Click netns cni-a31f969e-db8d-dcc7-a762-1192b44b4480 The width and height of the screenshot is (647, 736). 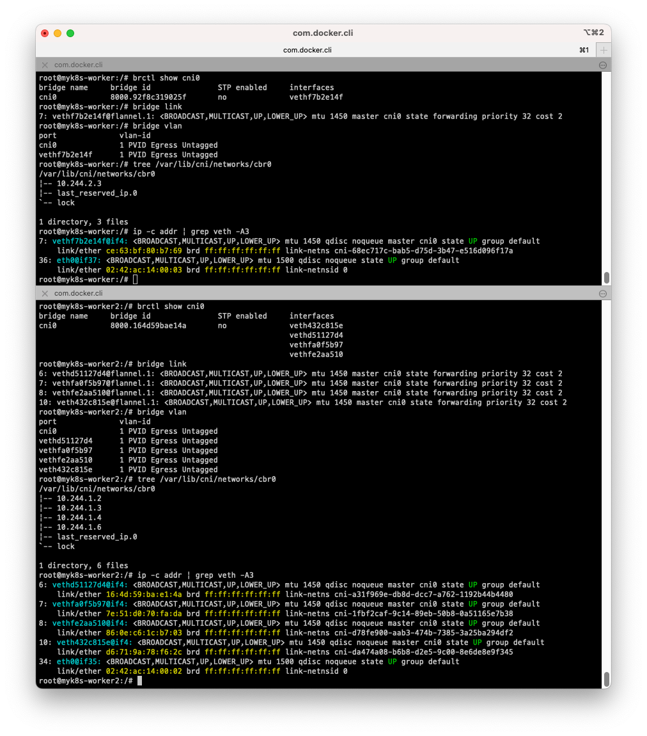[x=423, y=595]
